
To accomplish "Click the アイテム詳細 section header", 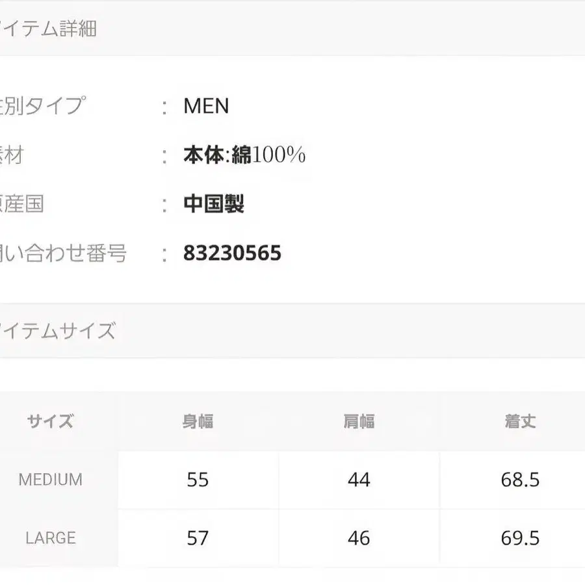I will pyautogui.click(x=49, y=29).
